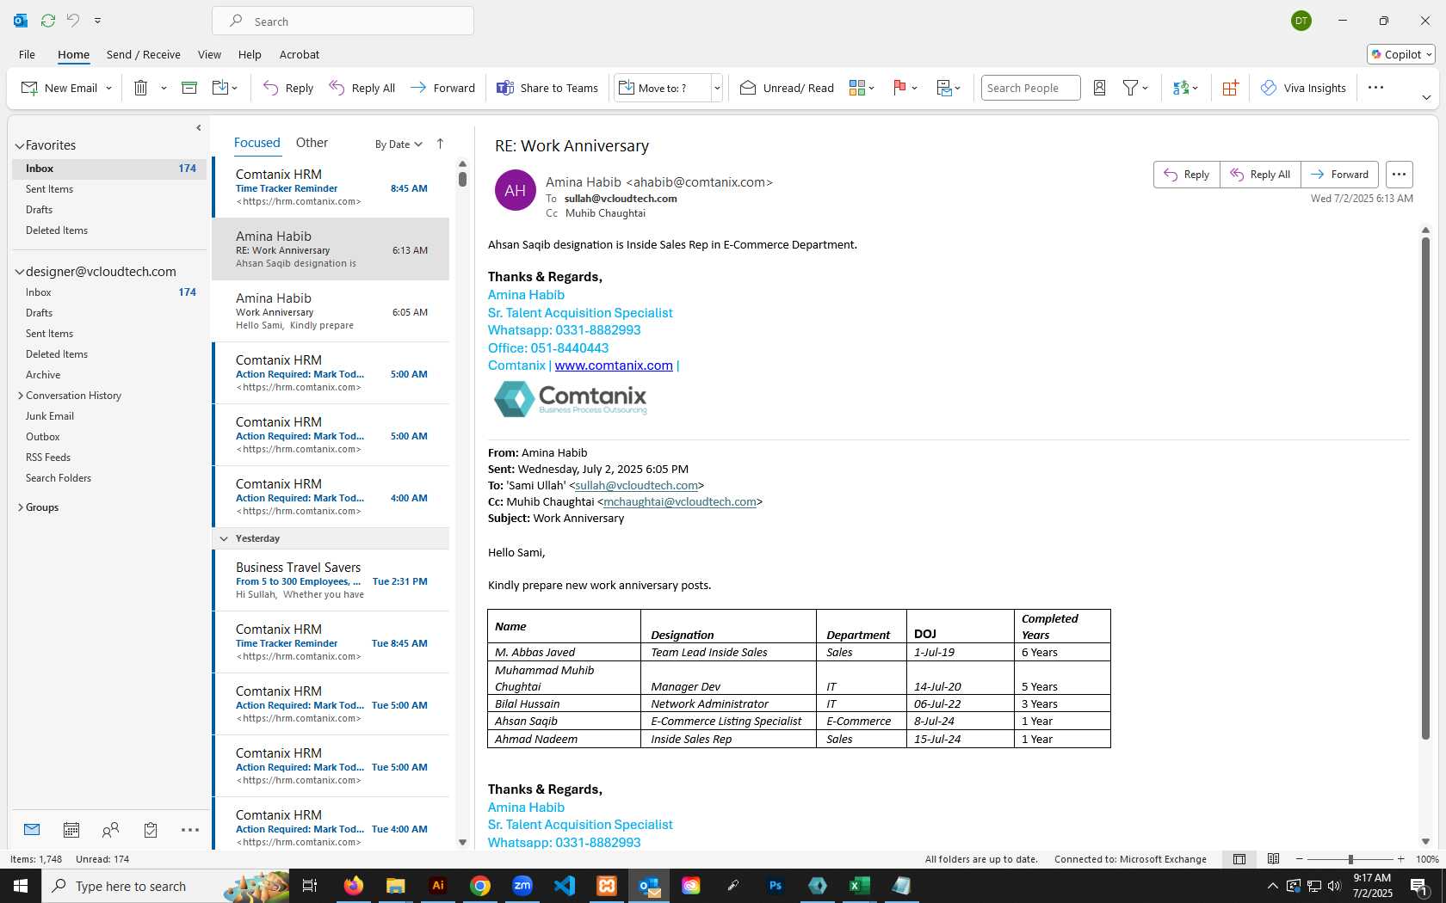Viewport: 1446px width, 903px height.
Task: Open New Email dropdown arrow
Action: click(x=108, y=89)
